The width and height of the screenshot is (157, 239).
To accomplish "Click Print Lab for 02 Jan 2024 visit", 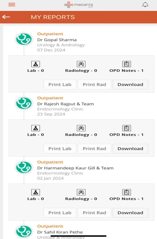I will click(60, 213).
